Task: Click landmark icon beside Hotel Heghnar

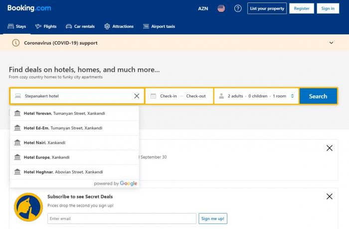Action: point(17,172)
